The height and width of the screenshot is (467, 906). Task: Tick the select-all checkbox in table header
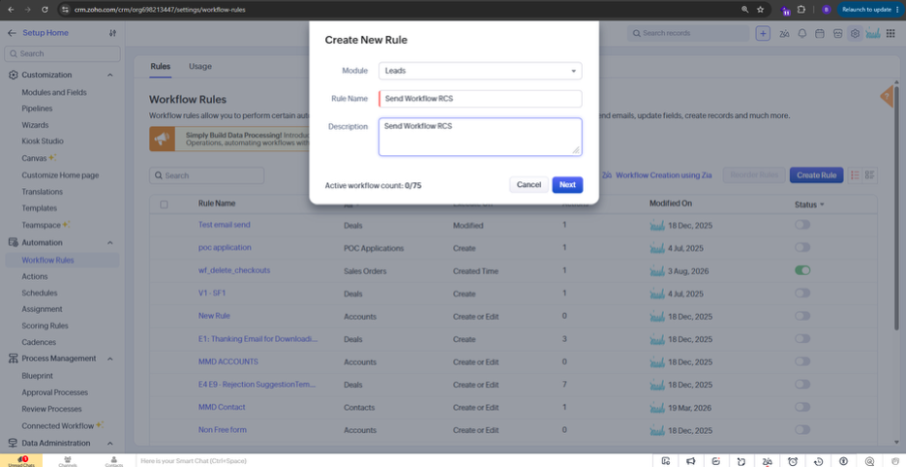click(165, 204)
